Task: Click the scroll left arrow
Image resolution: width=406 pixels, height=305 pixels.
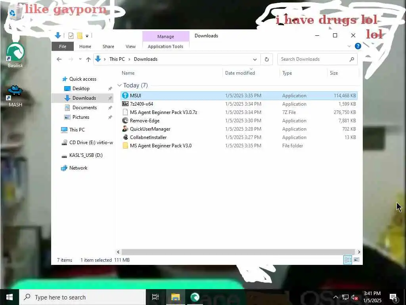Action: (x=118, y=252)
